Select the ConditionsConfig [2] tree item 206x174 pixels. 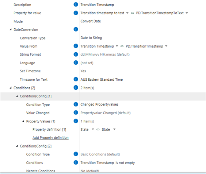[35, 146]
